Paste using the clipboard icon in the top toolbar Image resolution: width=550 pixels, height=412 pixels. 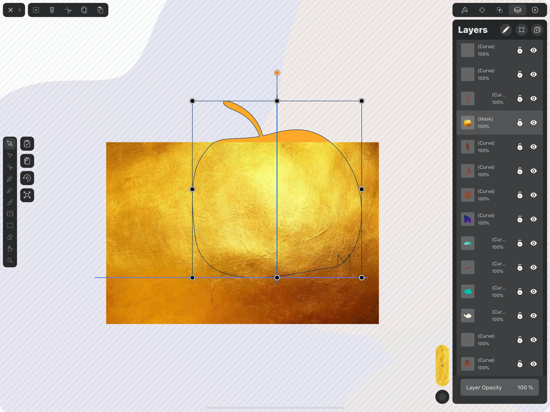tap(100, 10)
